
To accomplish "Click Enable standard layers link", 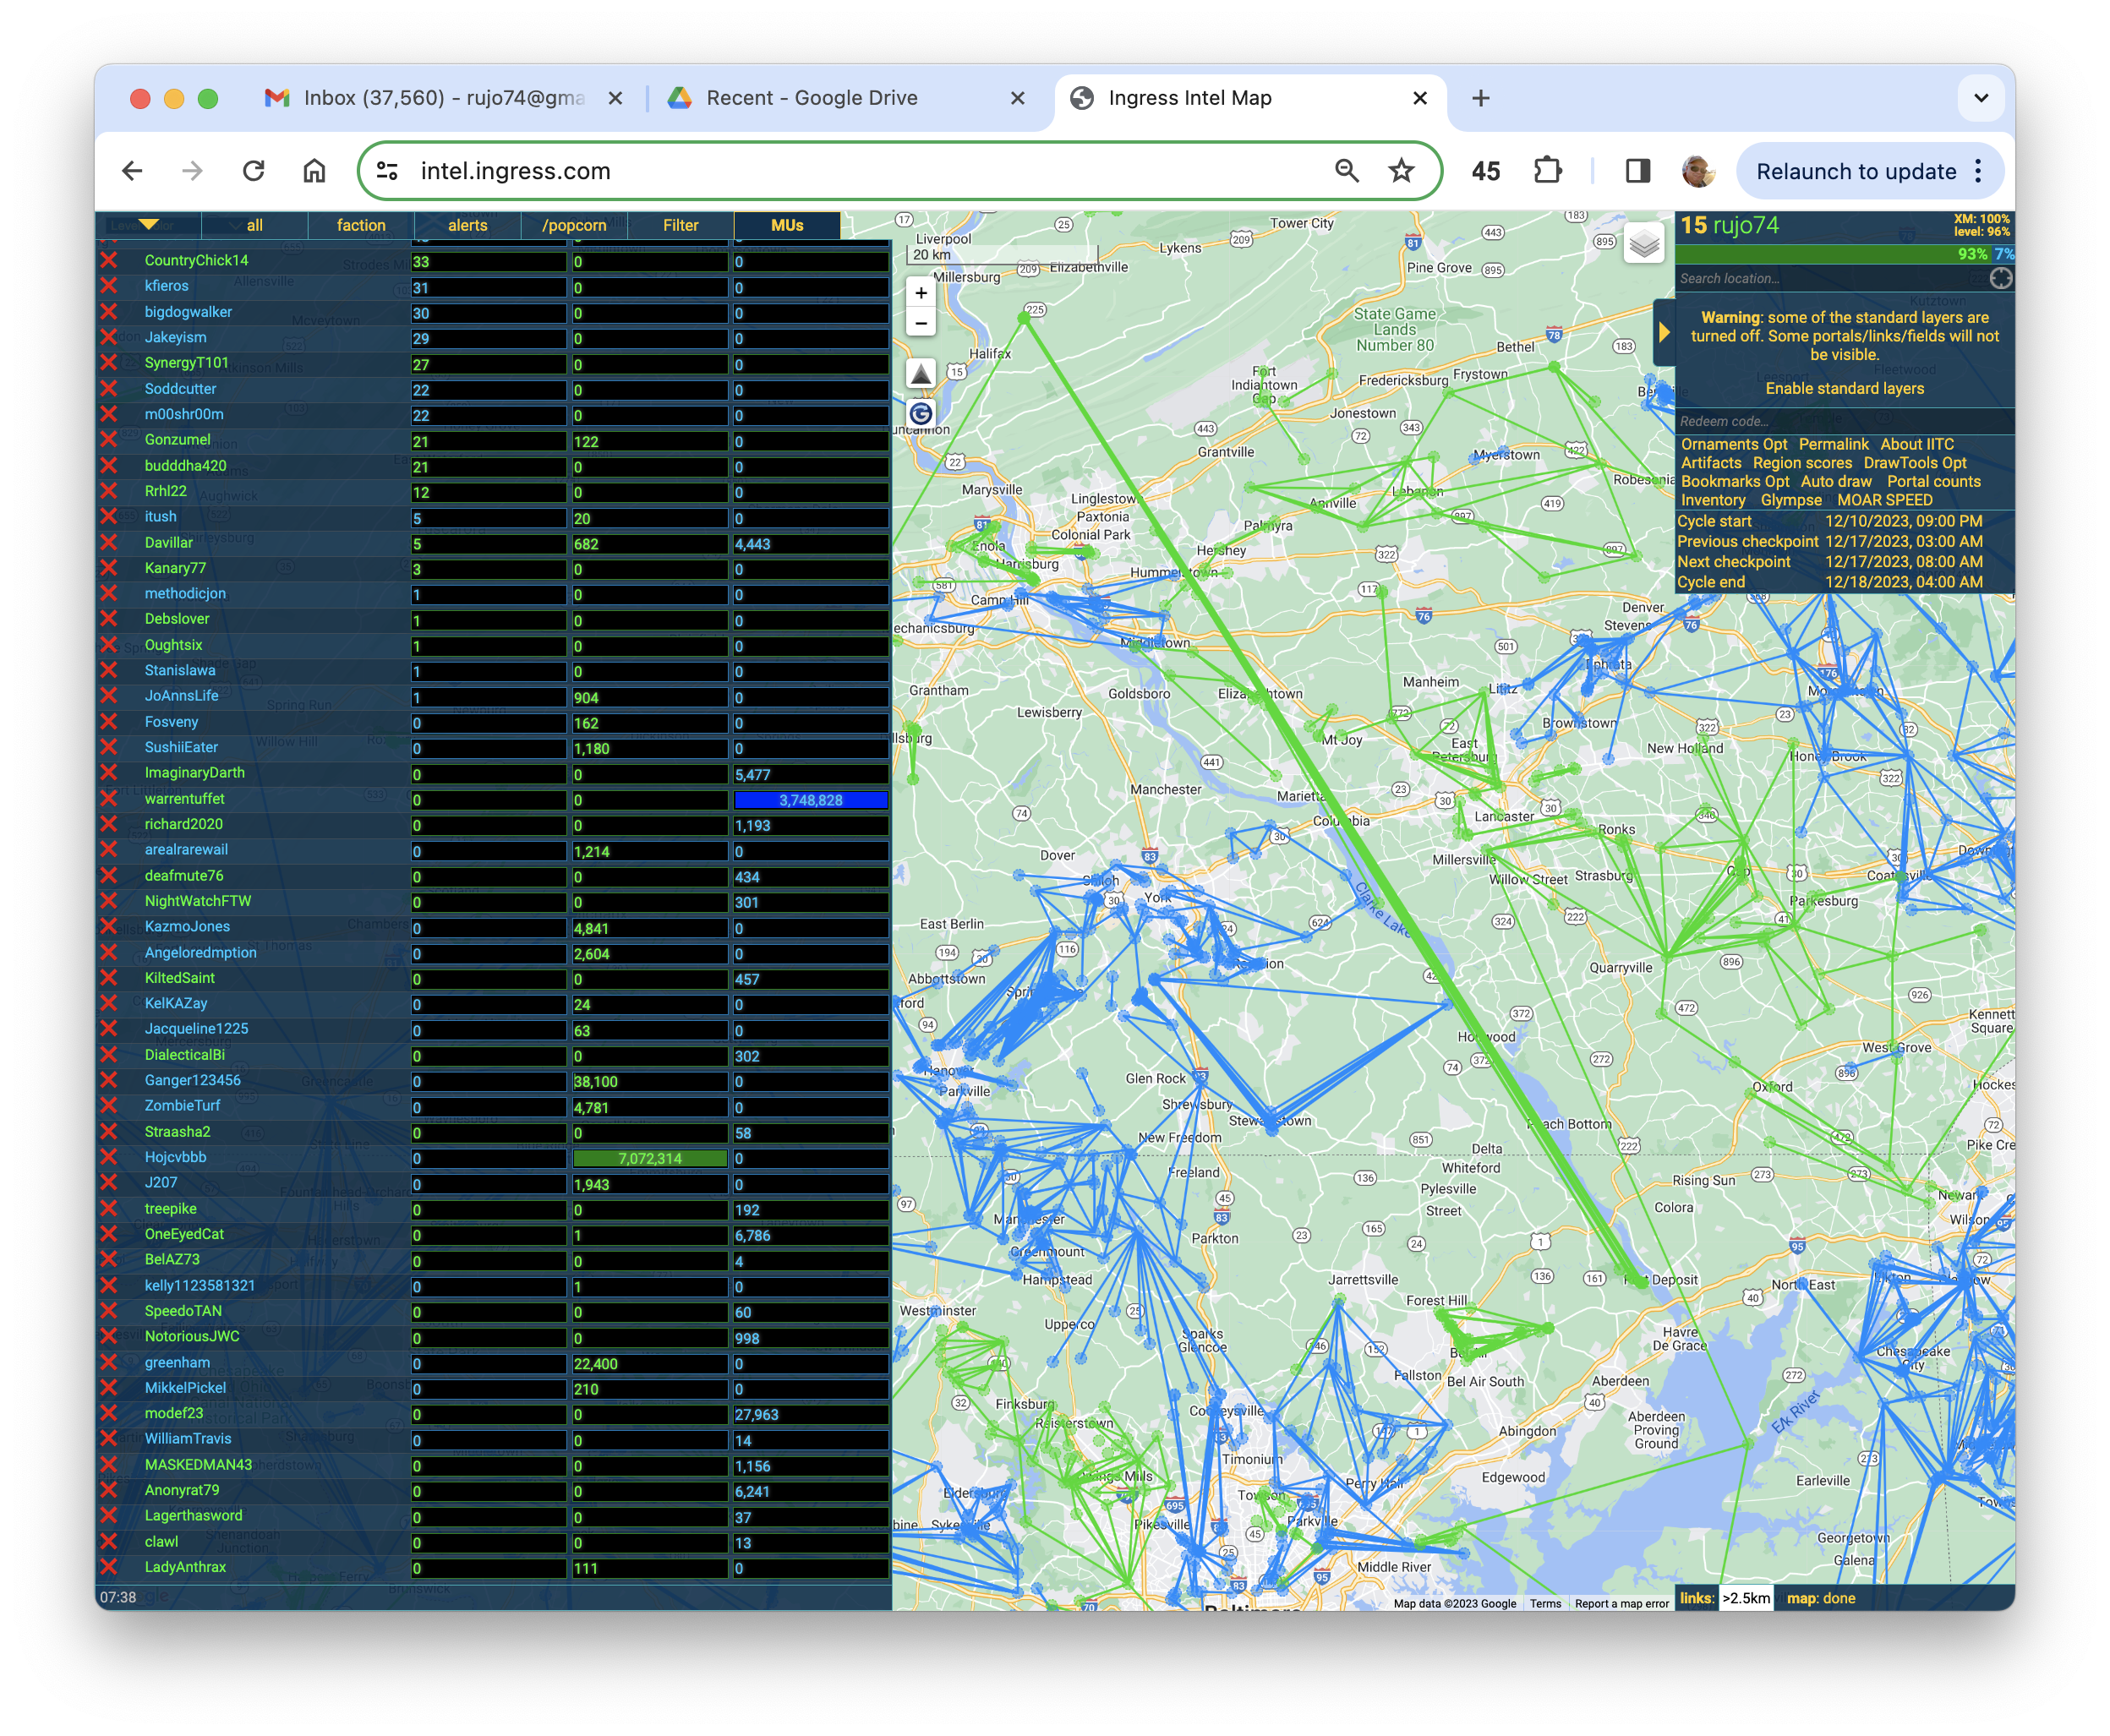I will click(1844, 388).
